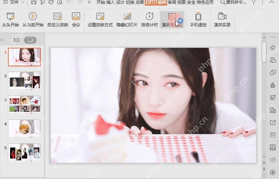Switch to the 切换 tab
279x179 pixels.
click(130, 2)
